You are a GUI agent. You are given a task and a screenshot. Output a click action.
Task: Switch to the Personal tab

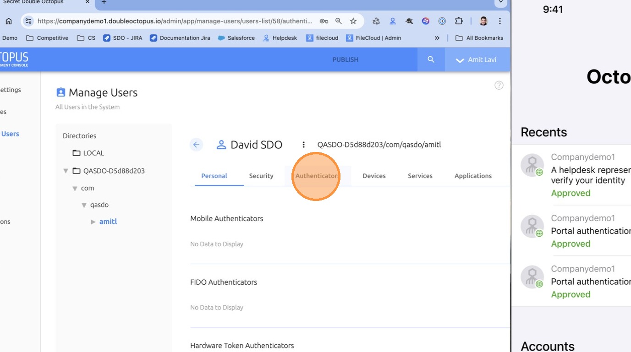pyautogui.click(x=214, y=176)
